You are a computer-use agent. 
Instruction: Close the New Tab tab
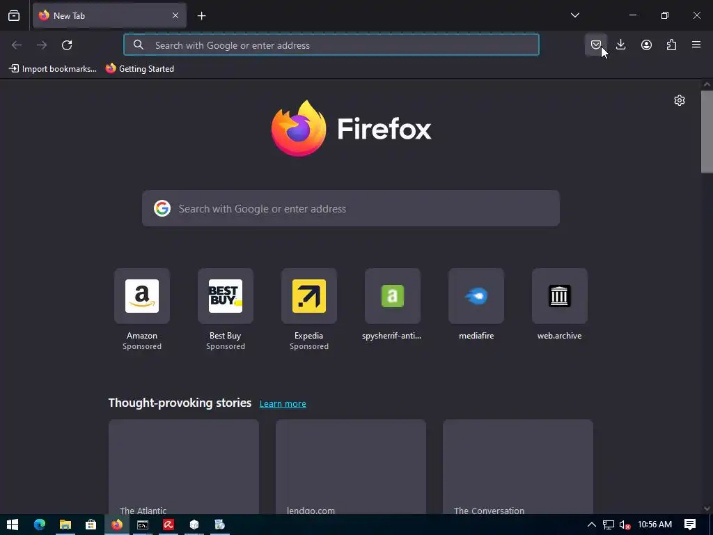point(175,15)
